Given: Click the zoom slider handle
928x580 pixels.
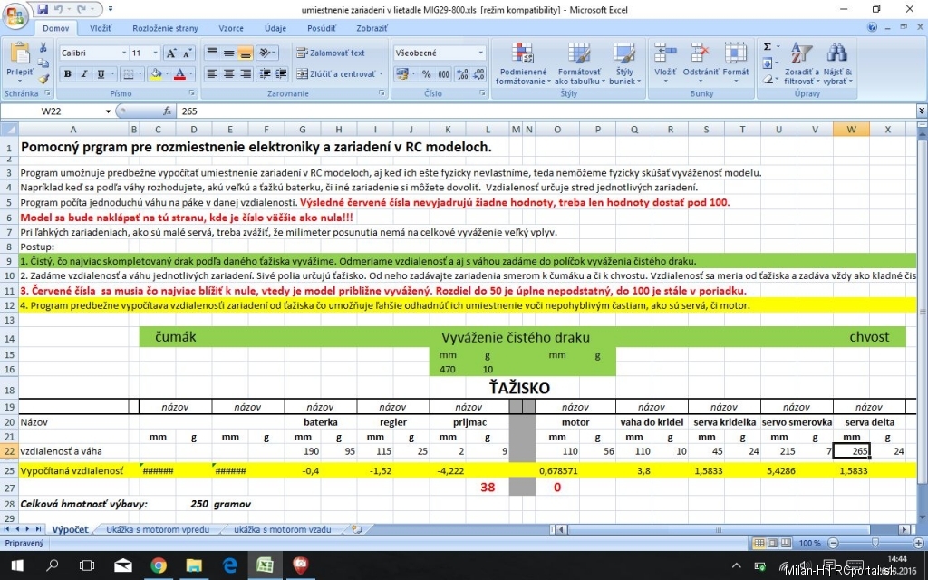Looking at the screenshot, I should [875, 543].
